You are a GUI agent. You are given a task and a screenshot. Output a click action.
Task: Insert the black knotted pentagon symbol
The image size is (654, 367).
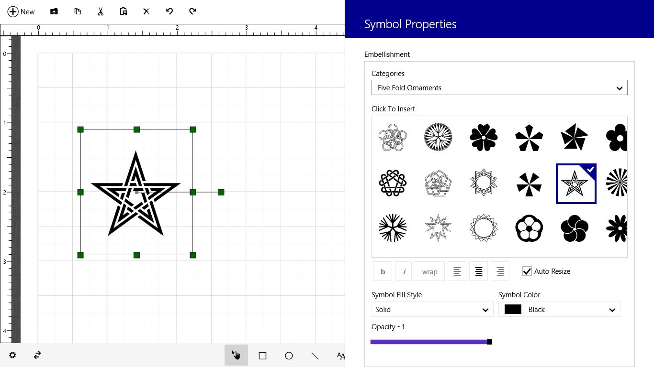coord(393,183)
